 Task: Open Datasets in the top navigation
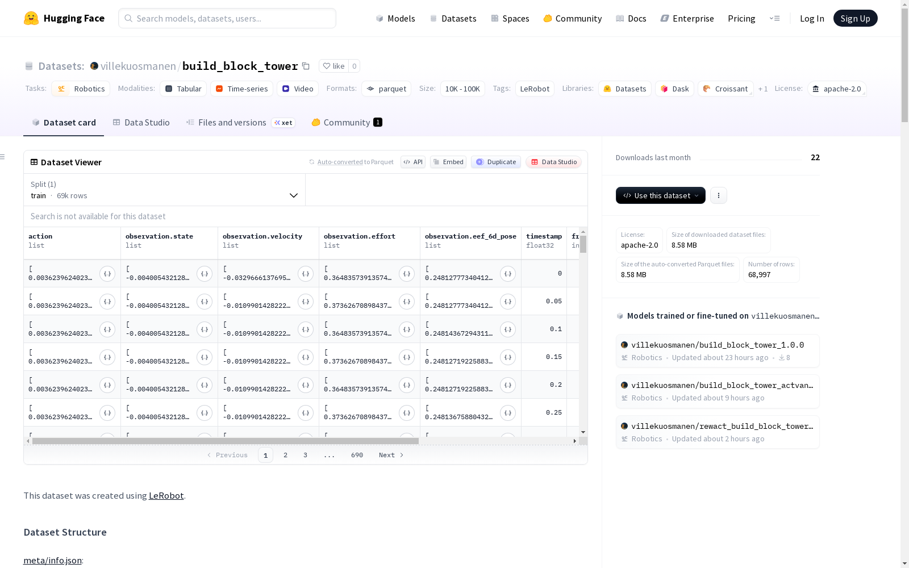(453, 18)
